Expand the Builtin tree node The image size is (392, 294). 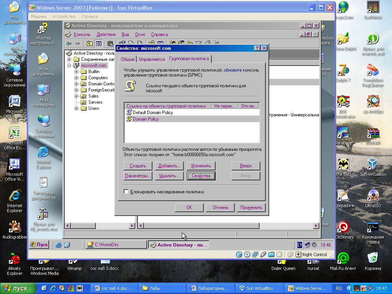(x=77, y=72)
